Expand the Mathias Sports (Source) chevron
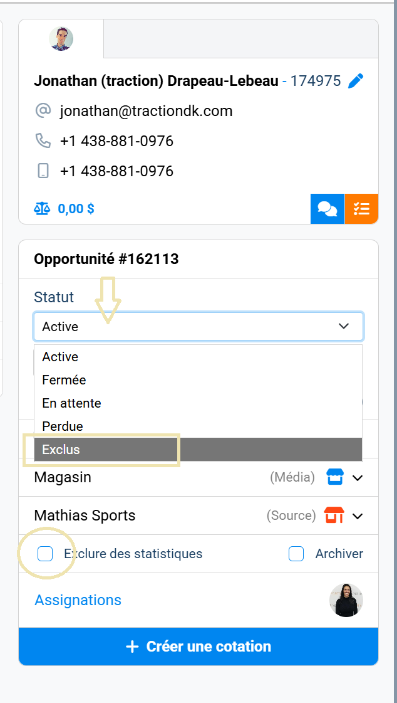 tap(357, 515)
